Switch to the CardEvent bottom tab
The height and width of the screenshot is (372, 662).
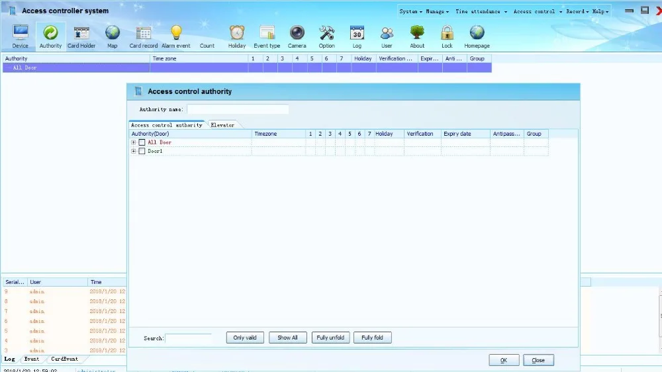64,359
